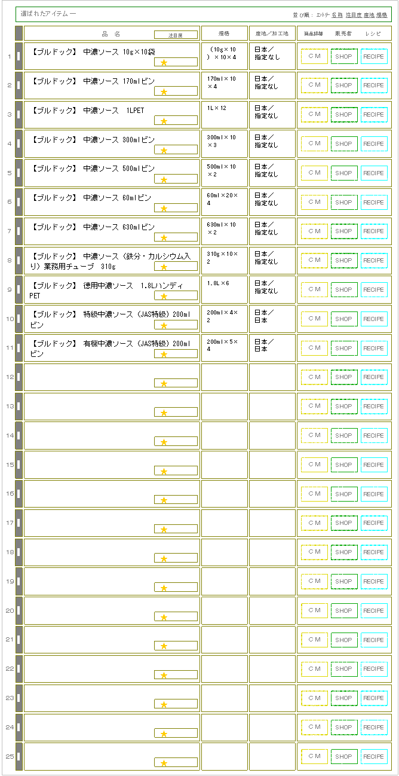
Task: Click 品名 column header
Action: [x=112, y=33]
